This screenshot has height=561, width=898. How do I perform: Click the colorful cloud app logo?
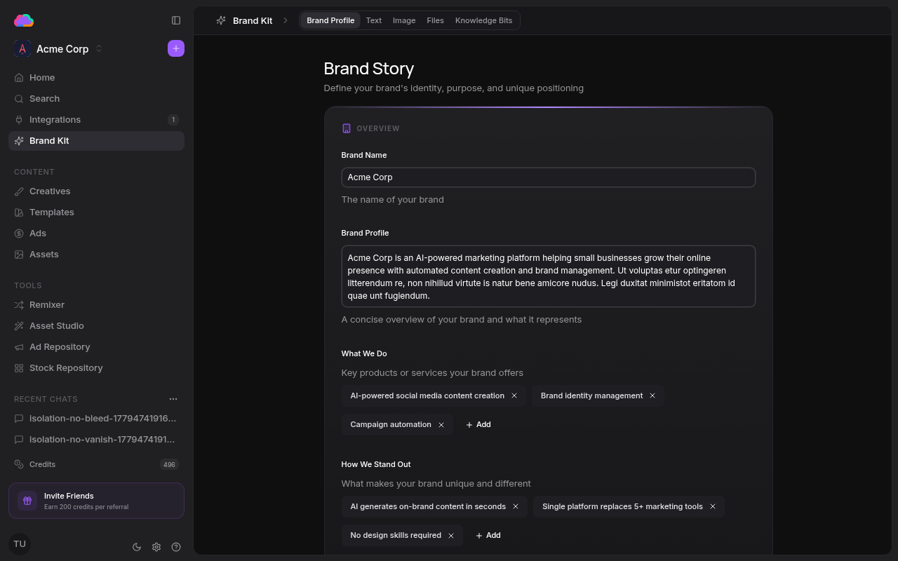pos(24,20)
